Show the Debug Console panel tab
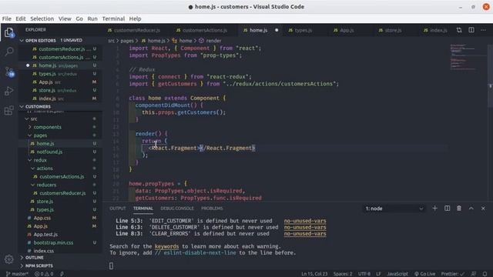This screenshot has height=277, width=493. click(177, 209)
